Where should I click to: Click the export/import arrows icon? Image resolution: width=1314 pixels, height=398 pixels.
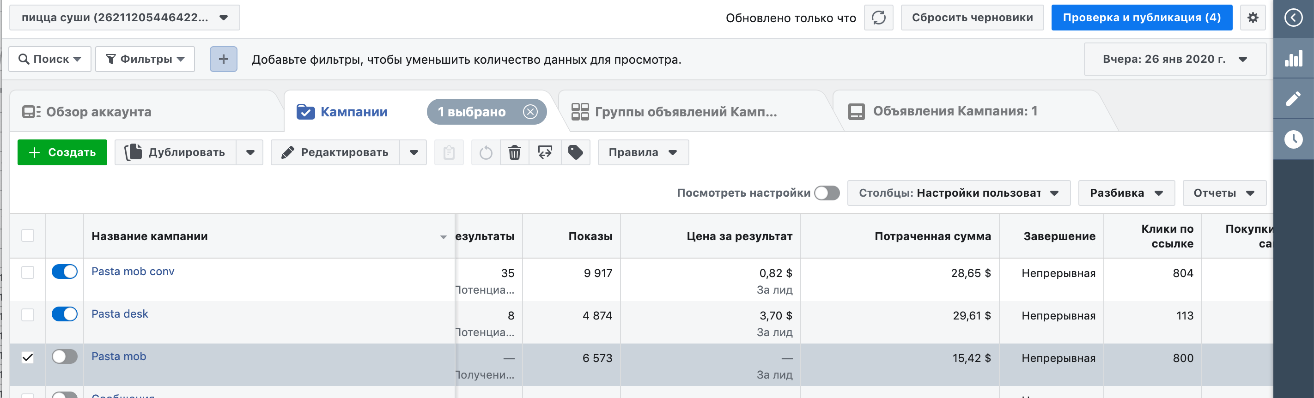pos(545,152)
